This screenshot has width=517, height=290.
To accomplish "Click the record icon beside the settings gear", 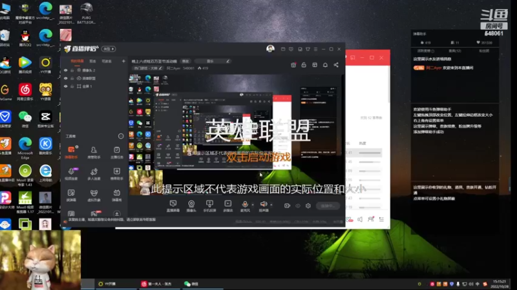I will tap(287, 206).
